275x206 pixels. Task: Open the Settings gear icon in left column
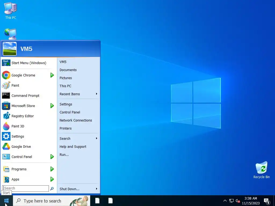[x=6, y=136]
